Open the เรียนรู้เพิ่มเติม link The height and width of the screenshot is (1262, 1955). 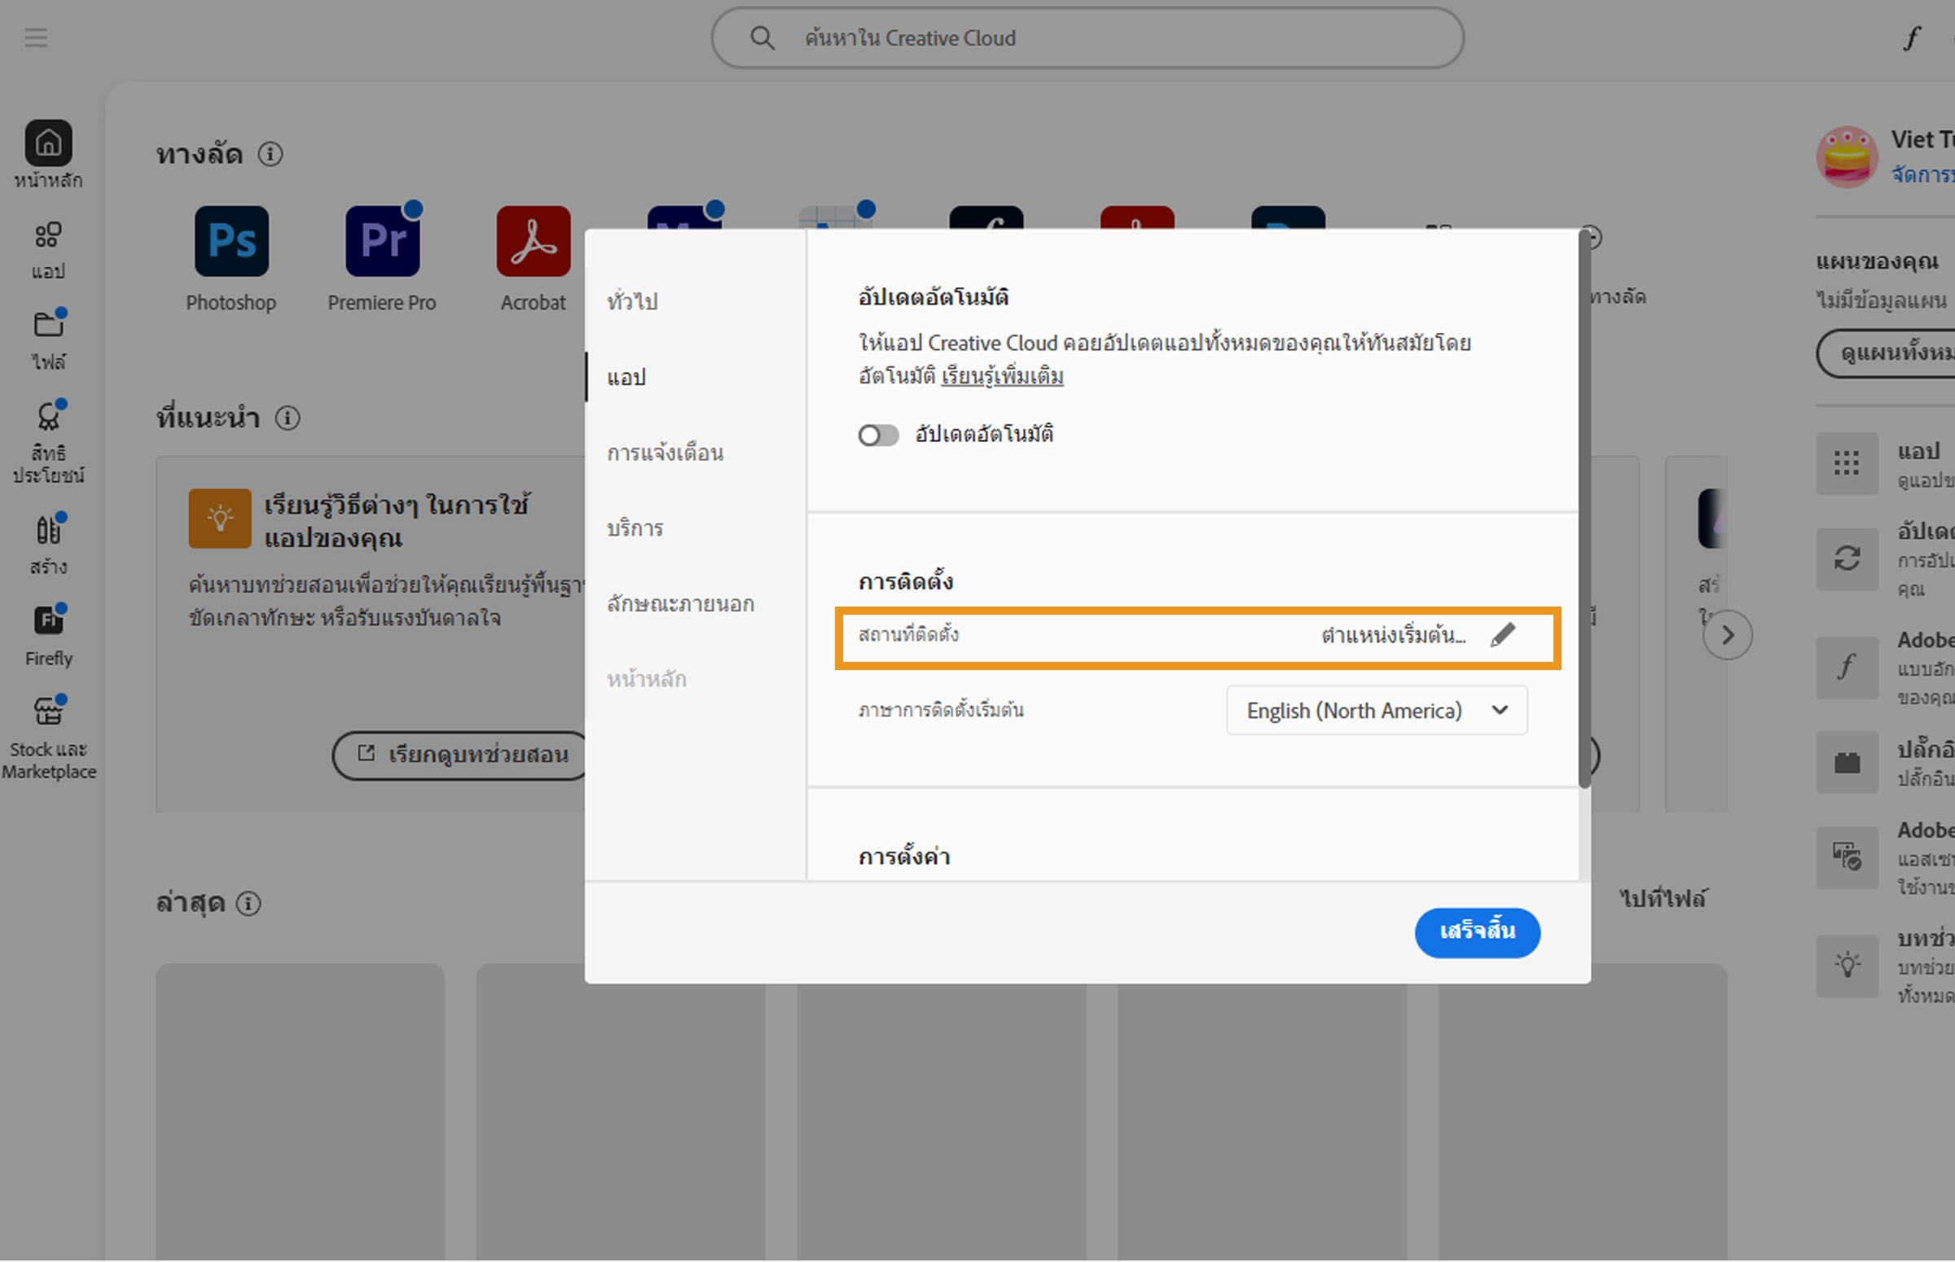click(x=1003, y=375)
